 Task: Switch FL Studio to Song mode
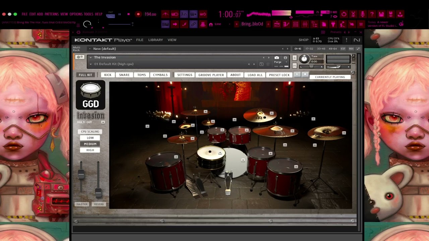point(110,16)
